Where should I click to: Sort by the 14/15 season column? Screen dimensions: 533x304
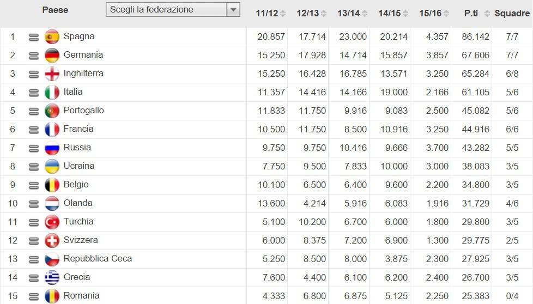(393, 14)
